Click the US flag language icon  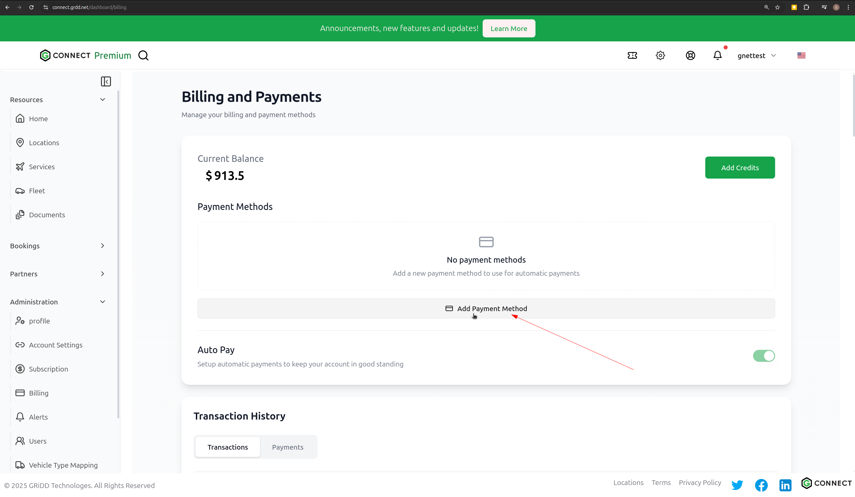pyautogui.click(x=801, y=55)
